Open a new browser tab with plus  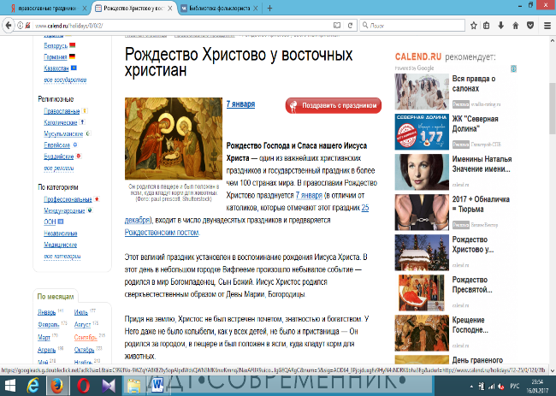point(269,9)
